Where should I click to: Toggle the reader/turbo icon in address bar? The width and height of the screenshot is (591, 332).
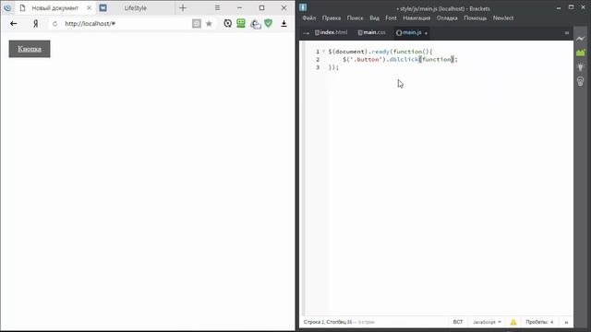click(x=197, y=24)
